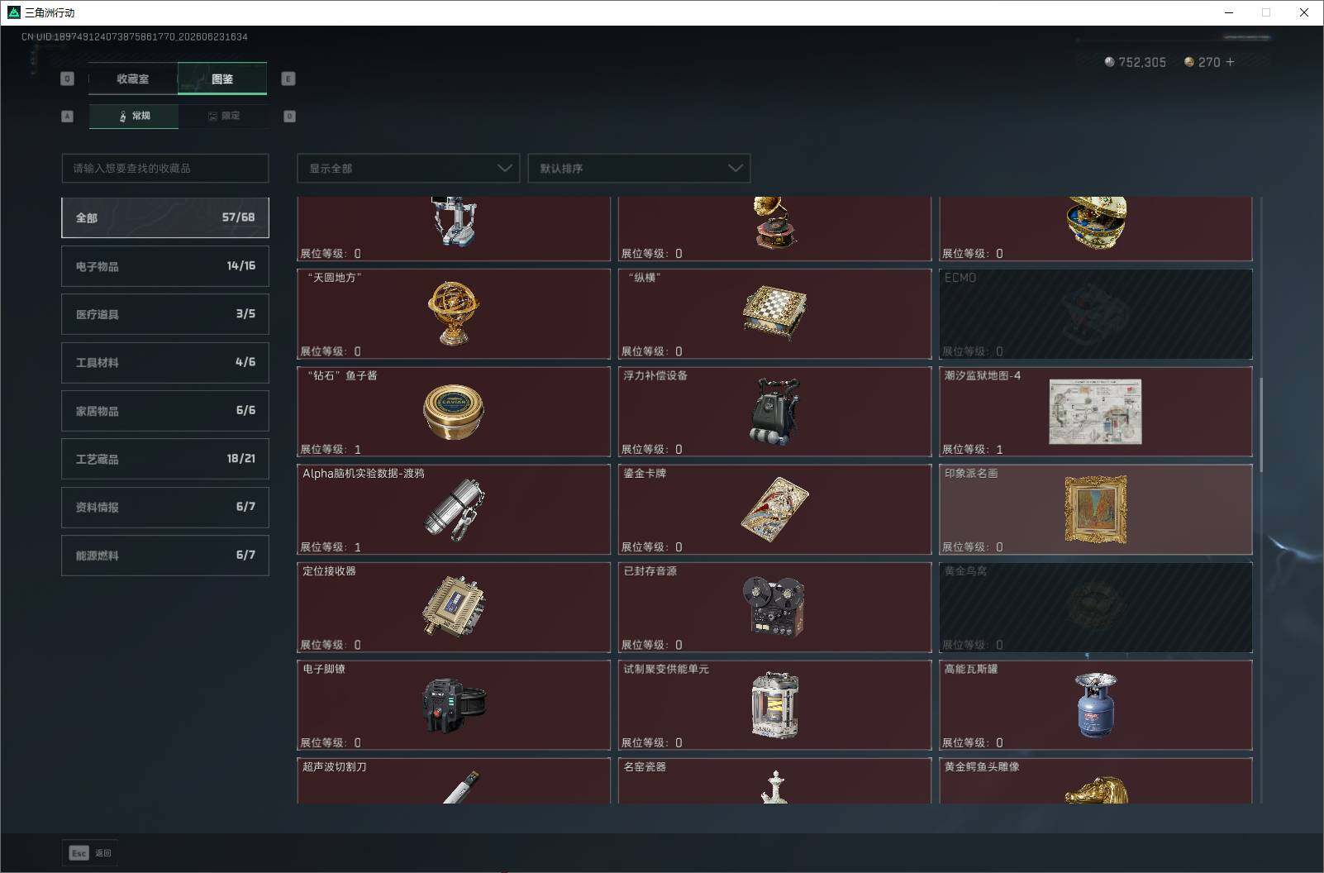Viewport: 1324px width, 873px height.
Task: Open the 默认排序 sorting dropdown
Action: (x=639, y=168)
